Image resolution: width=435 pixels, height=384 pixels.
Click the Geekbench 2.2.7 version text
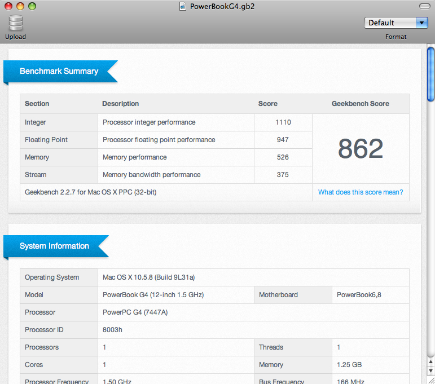point(90,192)
